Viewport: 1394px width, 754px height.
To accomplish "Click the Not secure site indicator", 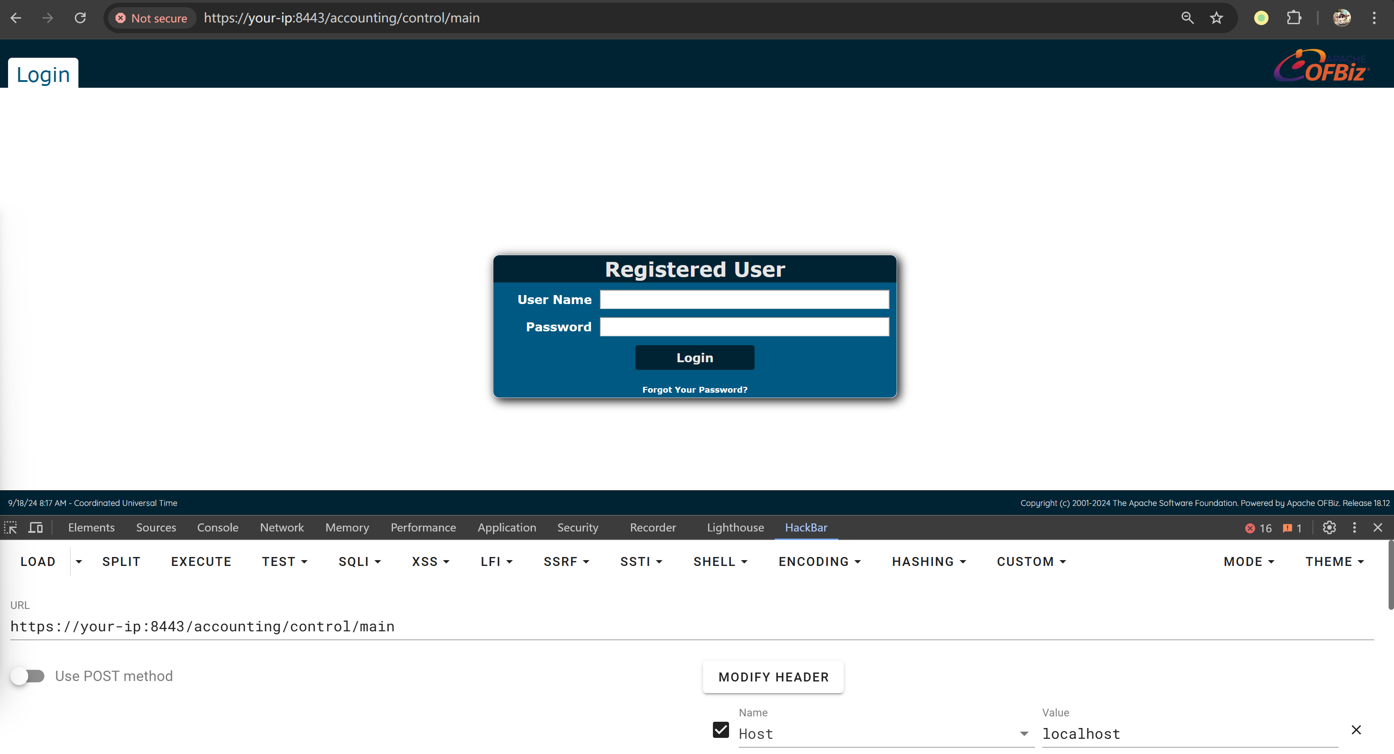I will click(151, 18).
